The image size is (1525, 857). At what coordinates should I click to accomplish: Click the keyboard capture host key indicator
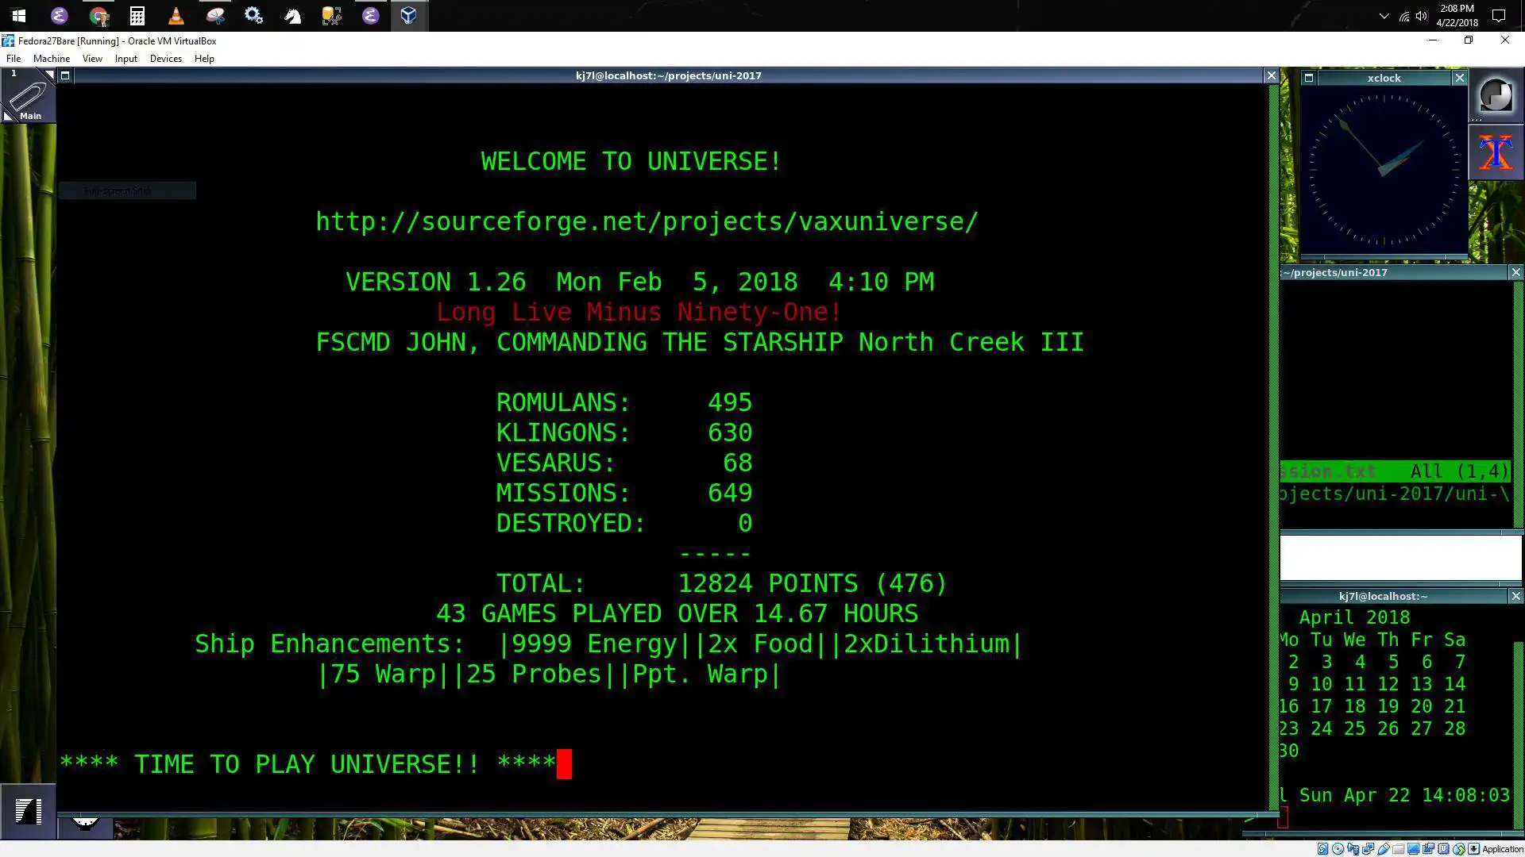pyautogui.click(x=1473, y=849)
